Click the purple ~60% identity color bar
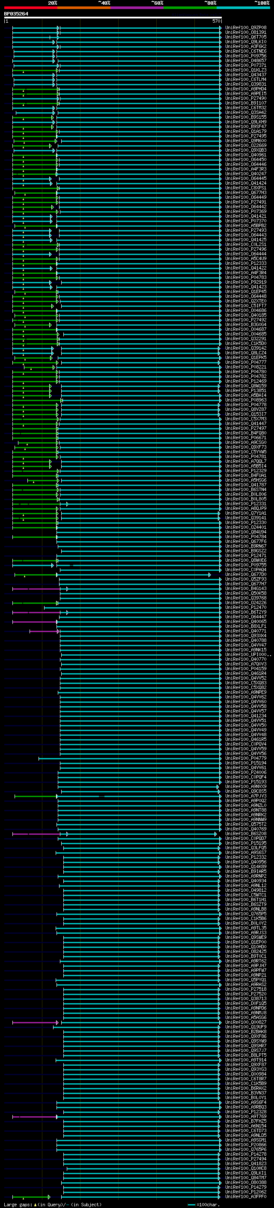This screenshot has width=274, height=1208. (x=137, y=8)
